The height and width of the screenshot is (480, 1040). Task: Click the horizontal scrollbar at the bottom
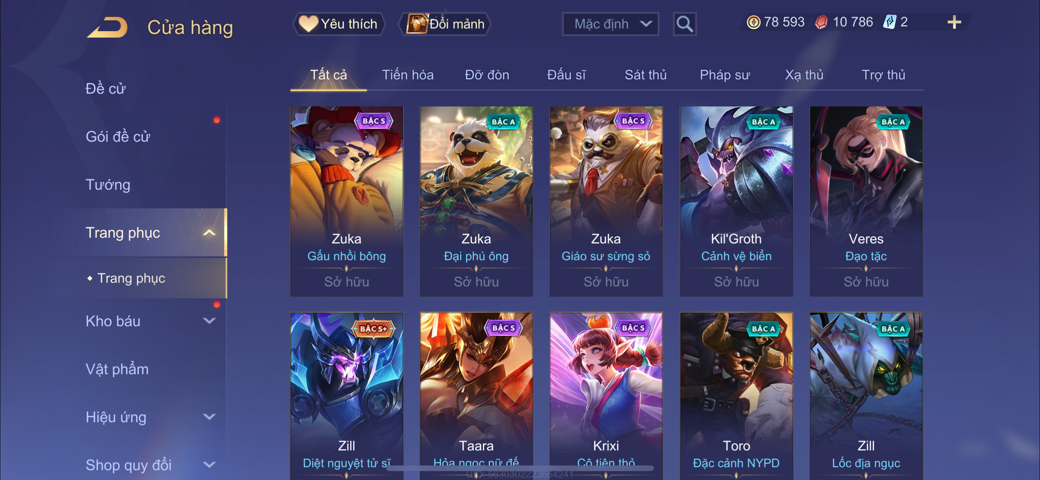[520, 468]
